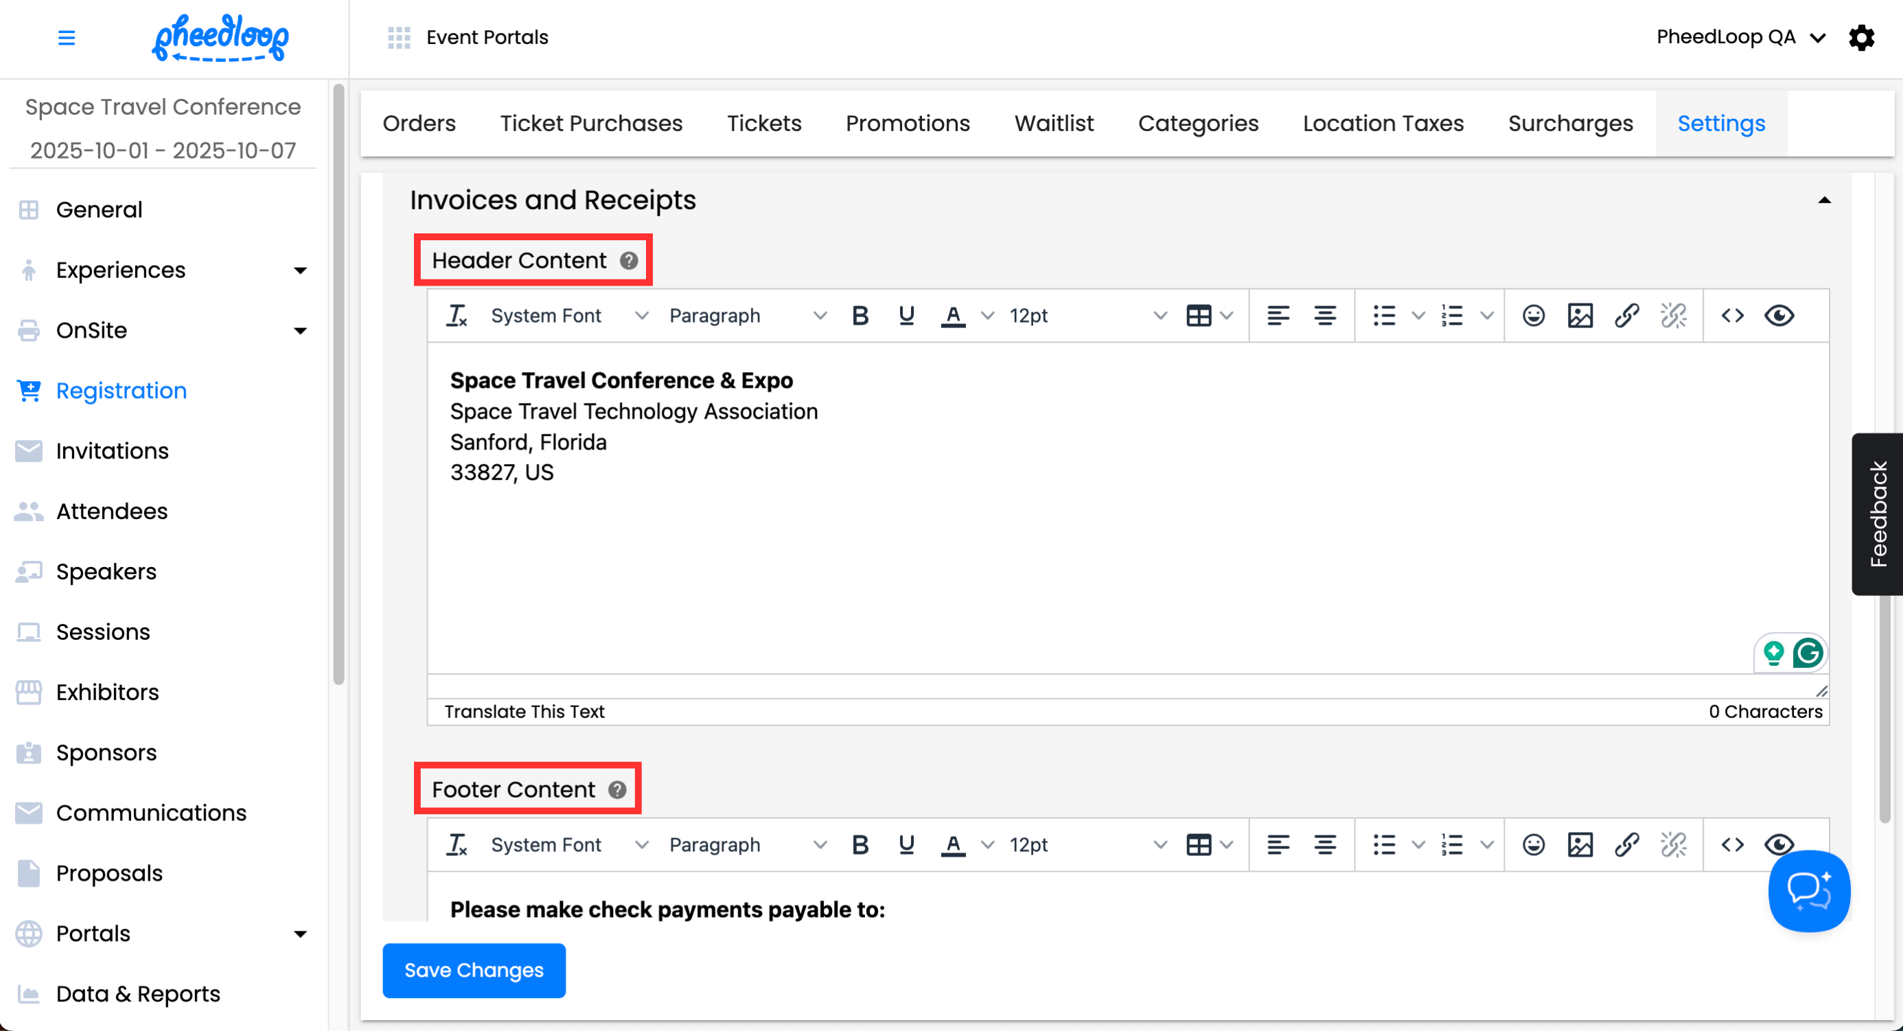Center align text in Header Content editor
The height and width of the screenshot is (1031, 1903).
[x=1324, y=316]
